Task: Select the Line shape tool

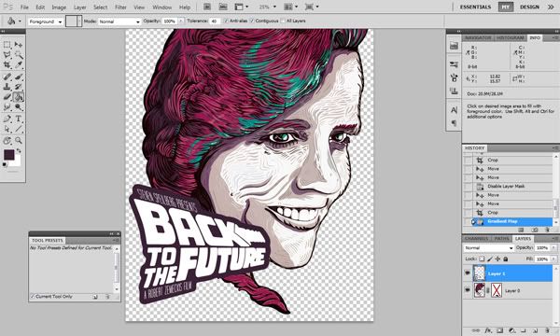Action: [x=19, y=129]
